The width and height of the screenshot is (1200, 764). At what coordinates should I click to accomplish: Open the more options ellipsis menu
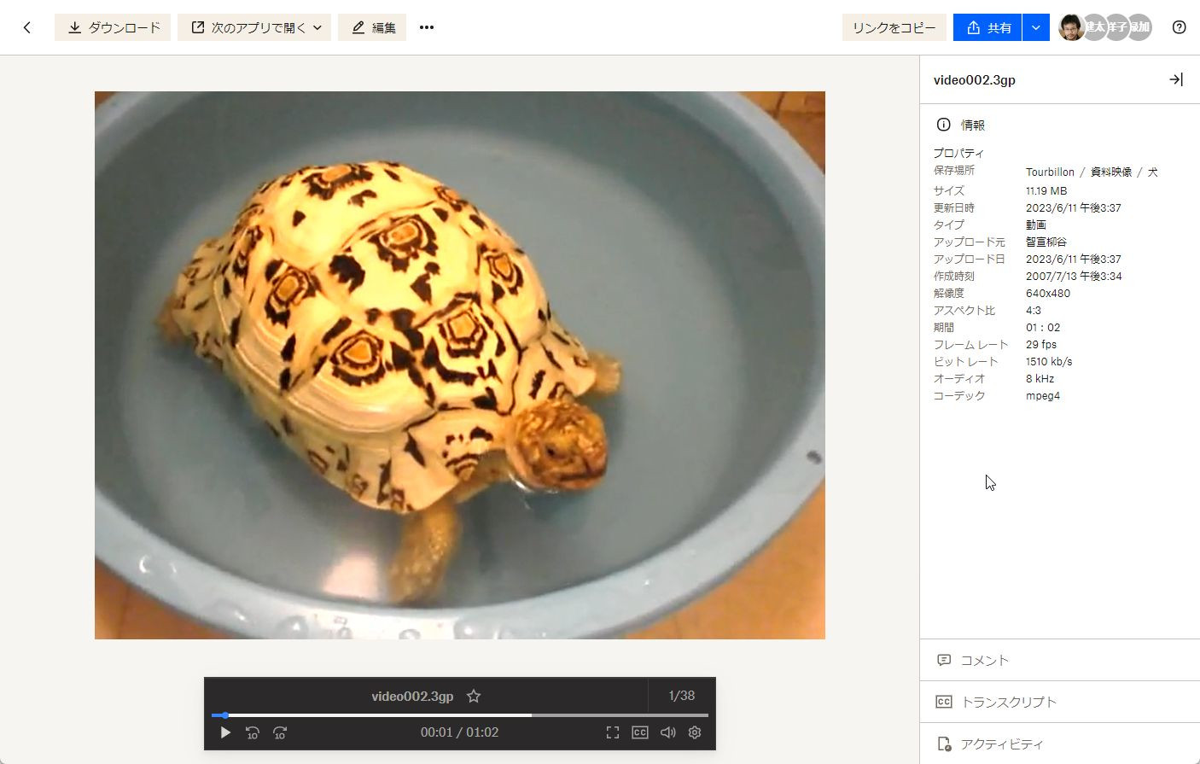427,27
